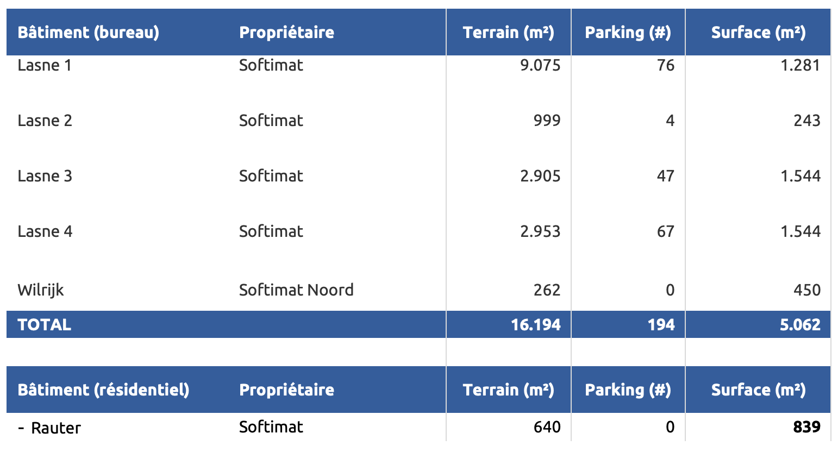The height and width of the screenshot is (452, 838).
Task: Select the surface value 243
Action: click(x=806, y=121)
